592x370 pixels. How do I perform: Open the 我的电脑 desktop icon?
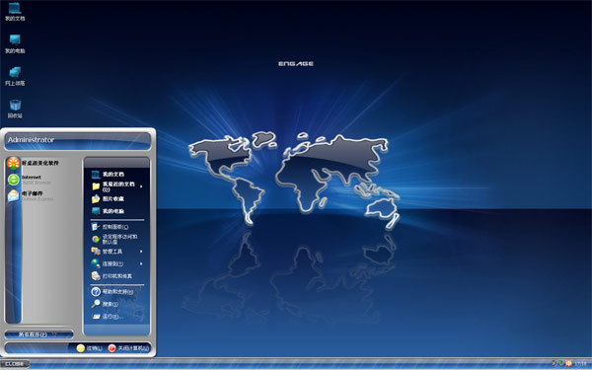(x=15, y=43)
